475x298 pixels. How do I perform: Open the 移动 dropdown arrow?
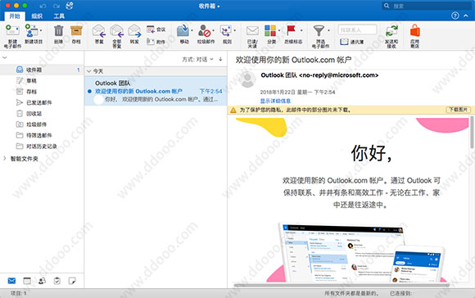click(192, 30)
